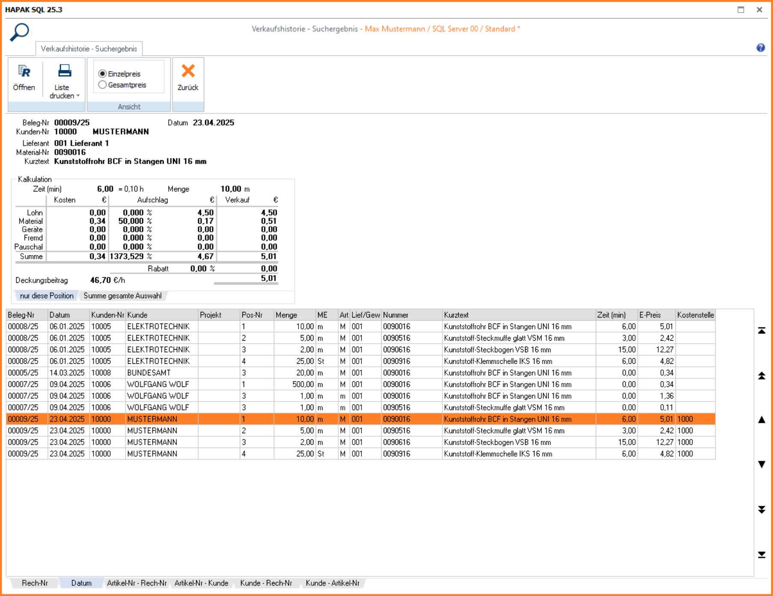Screen dimensions: 773x596
Task: Open help via blue question mark icon
Action: click(x=760, y=48)
